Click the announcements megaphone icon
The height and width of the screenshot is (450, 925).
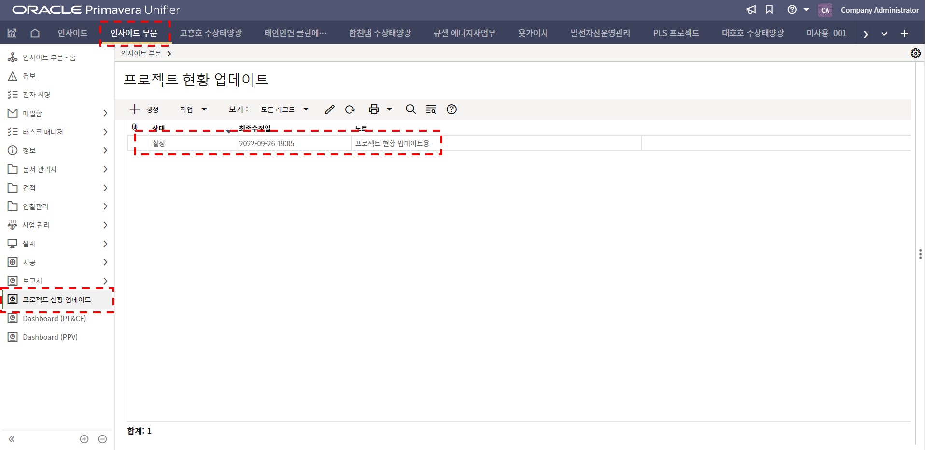pos(751,10)
